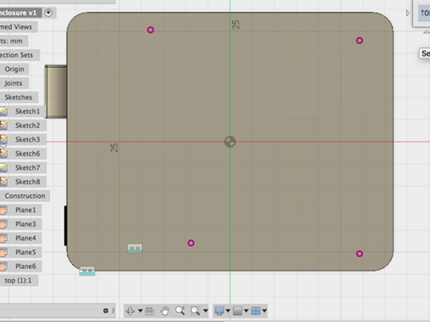The image size is (430, 322).
Task: Open the Display Settings monitor icon
Action: [219, 311]
